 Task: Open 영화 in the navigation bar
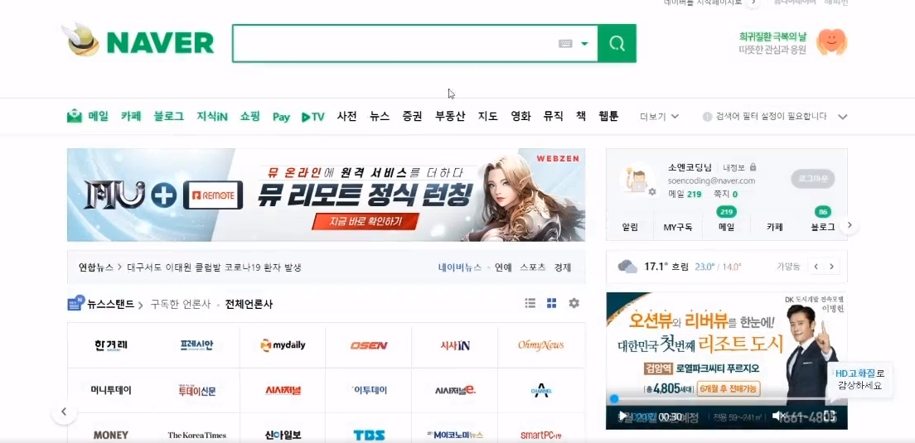[x=520, y=116]
